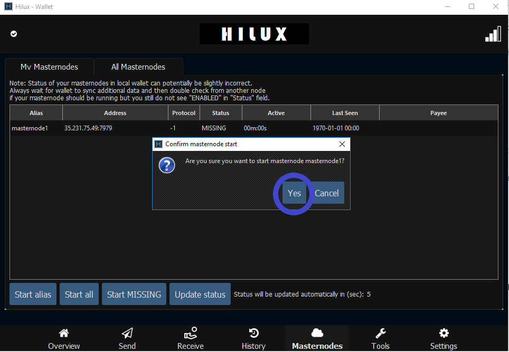Sort by the Payee column header

click(x=439, y=113)
